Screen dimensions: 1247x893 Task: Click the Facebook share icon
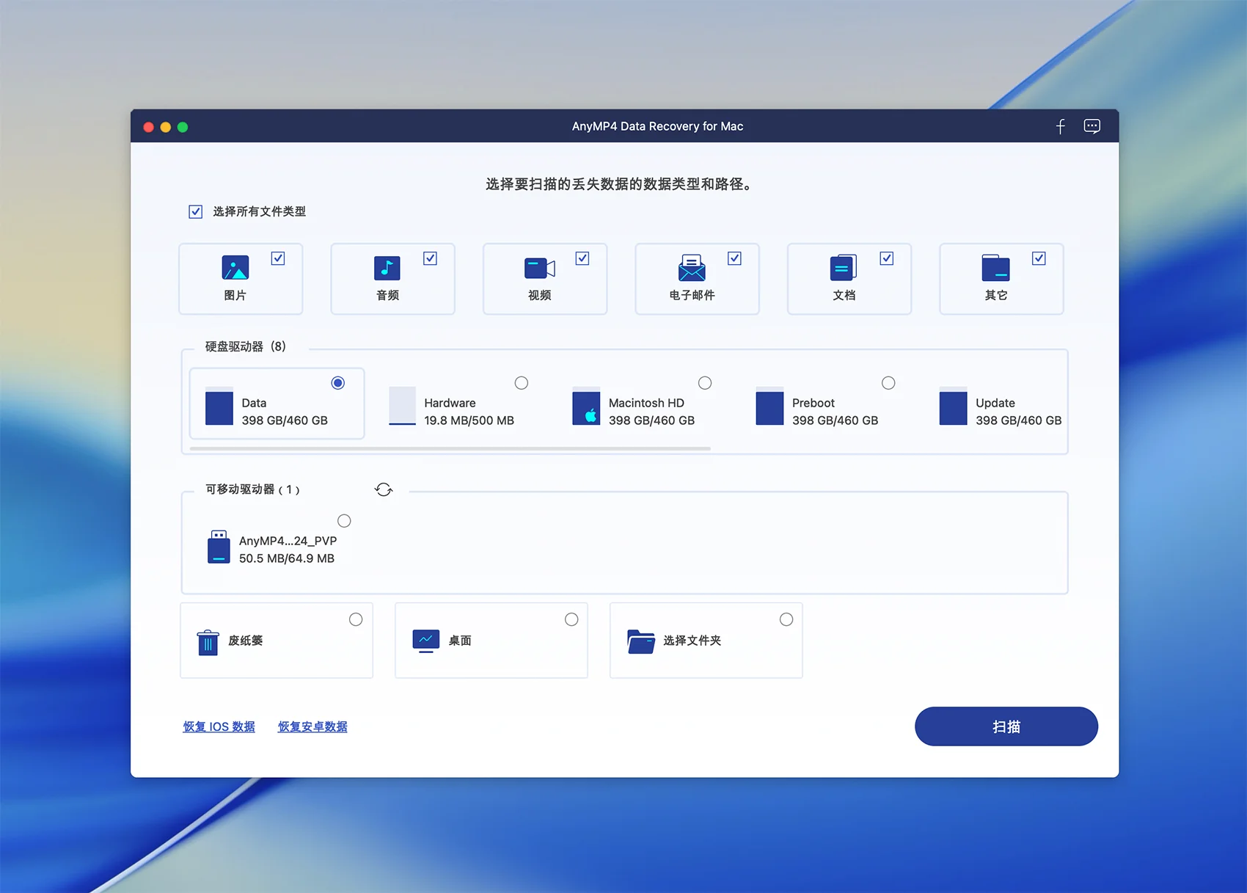click(x=1060, y=126)
